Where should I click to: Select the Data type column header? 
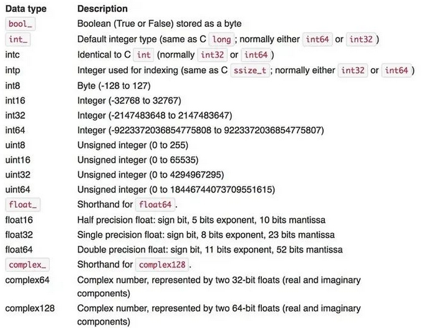[26, 9]
